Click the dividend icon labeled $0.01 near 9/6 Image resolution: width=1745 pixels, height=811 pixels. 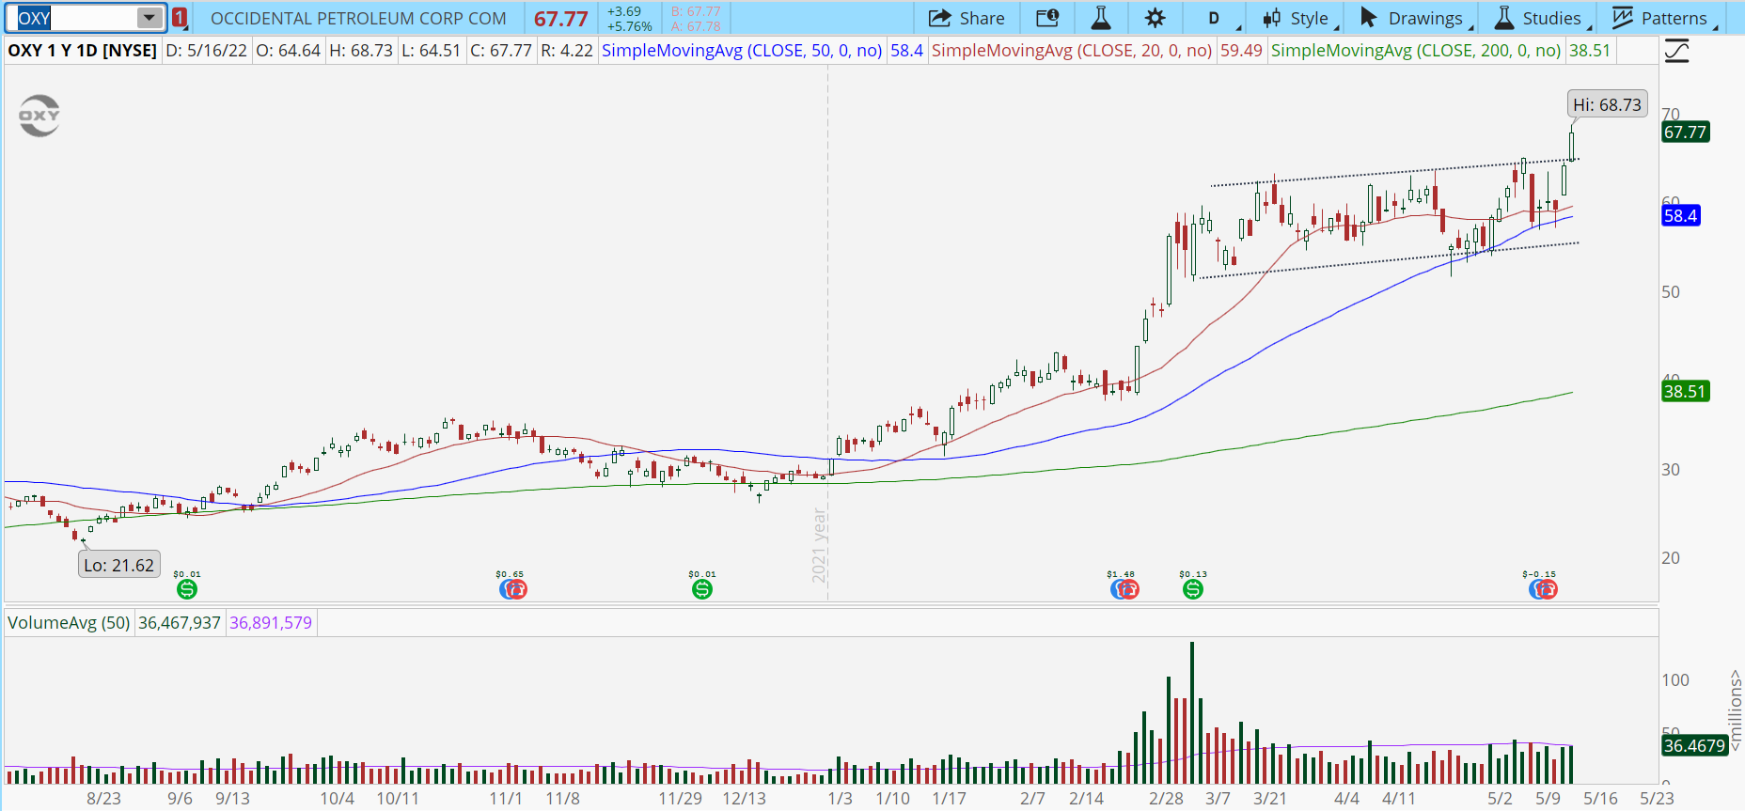(x=187, y=589)
